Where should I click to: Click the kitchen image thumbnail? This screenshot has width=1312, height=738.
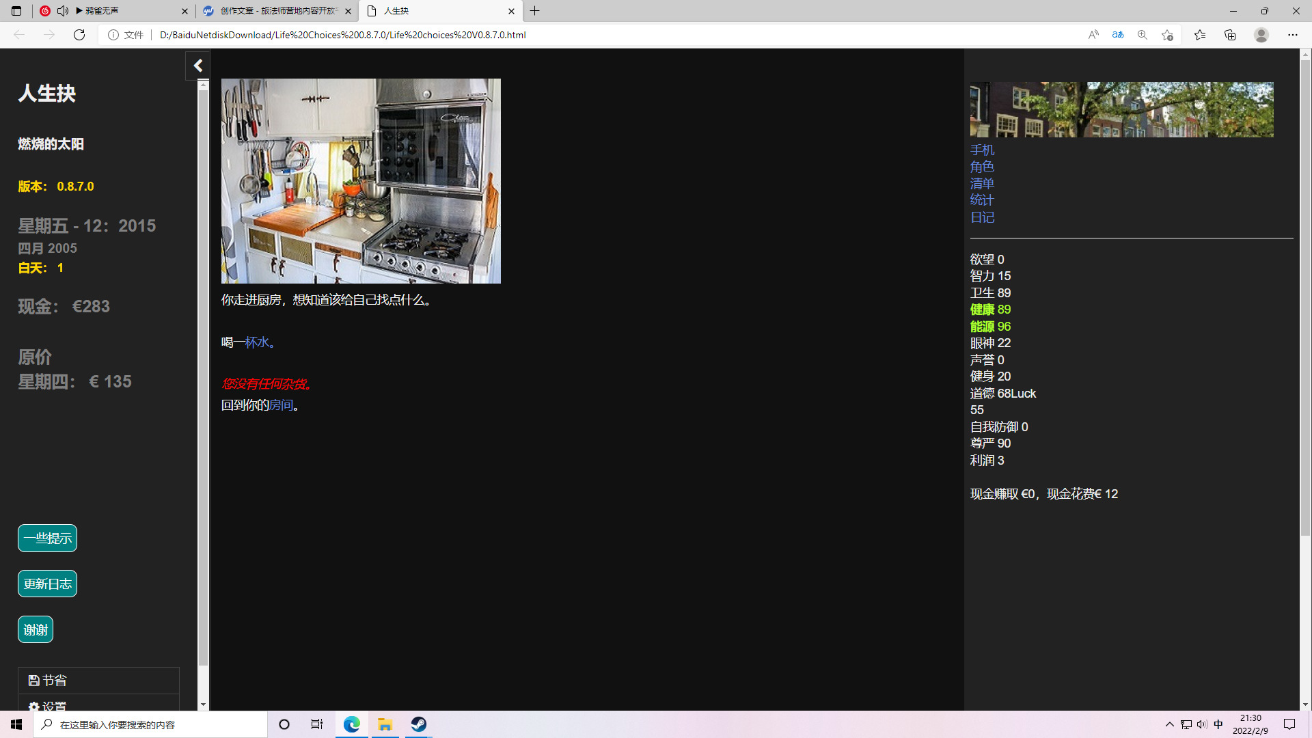pyautogui.click(x=361, y=181)
